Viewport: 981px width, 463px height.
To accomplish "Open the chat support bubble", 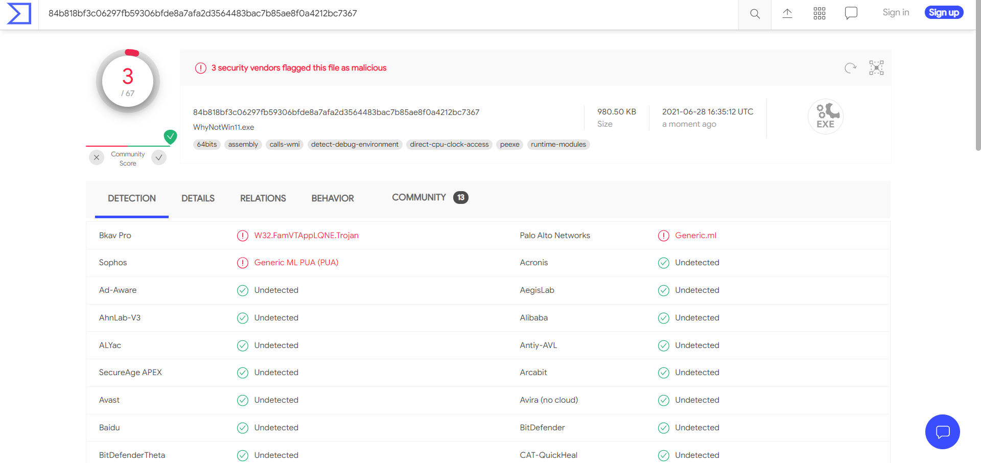I will 942,432.
